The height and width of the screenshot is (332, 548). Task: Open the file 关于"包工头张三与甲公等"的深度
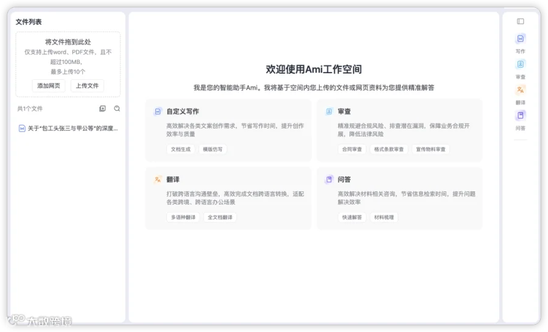click(x=68, y=129)
